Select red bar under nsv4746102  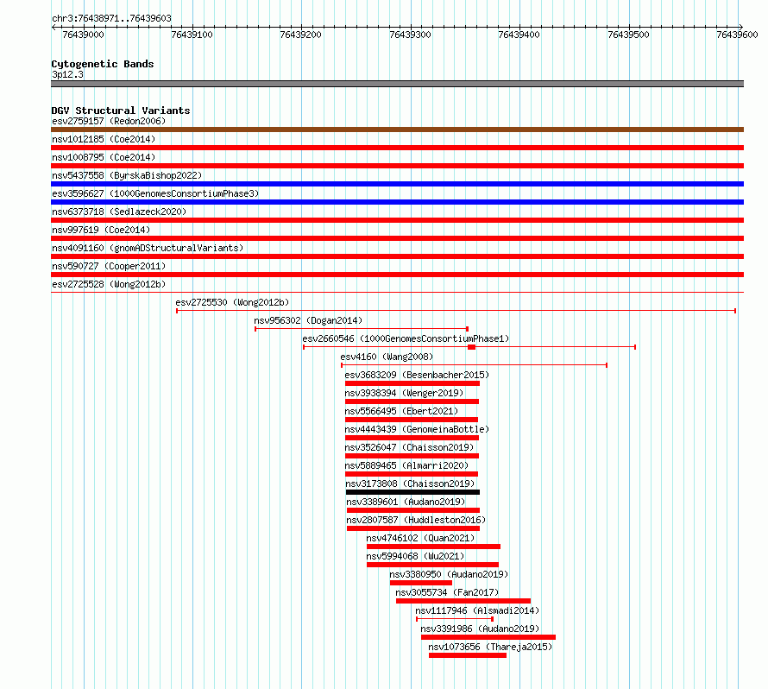point(433,547)
